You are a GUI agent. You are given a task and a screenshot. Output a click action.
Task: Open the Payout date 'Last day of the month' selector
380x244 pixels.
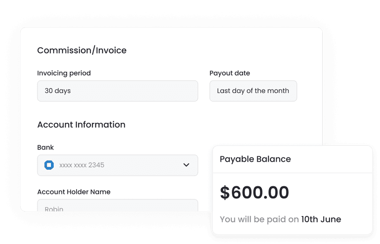point(253,91)
